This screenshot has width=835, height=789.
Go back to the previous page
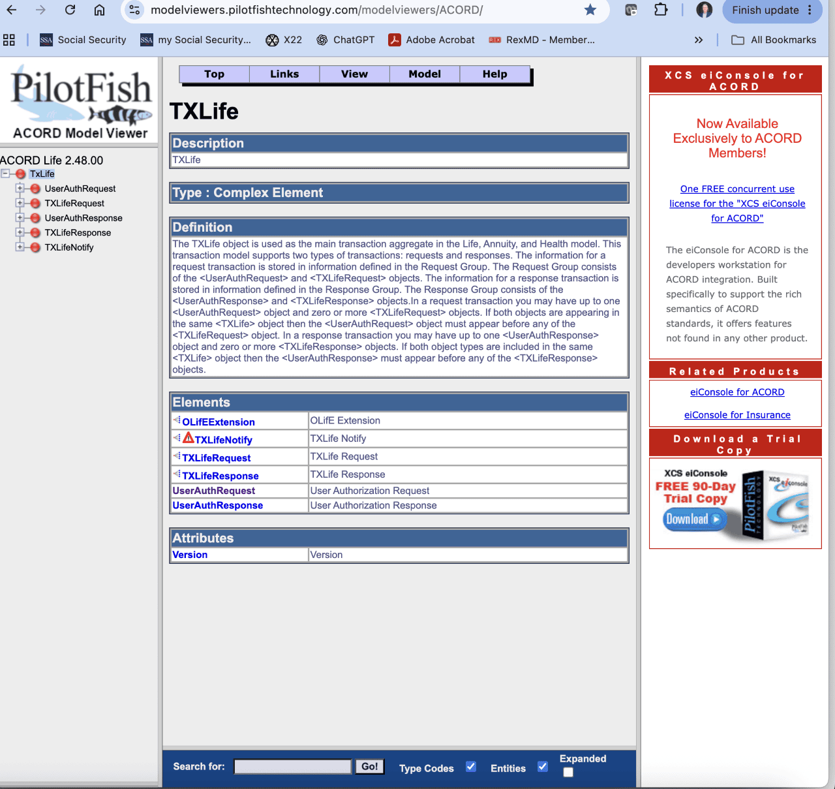click(12, 10)
